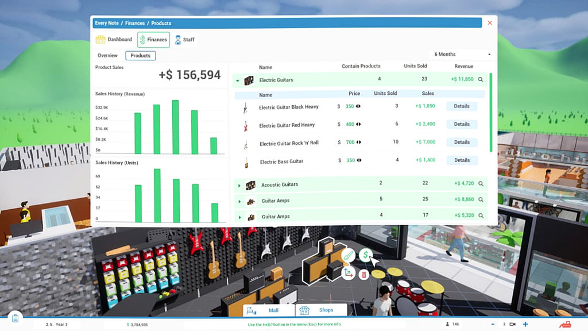588x331 pixels.
Task: Expand the Acoustic Guitars category
Action: tap(239, 186)
